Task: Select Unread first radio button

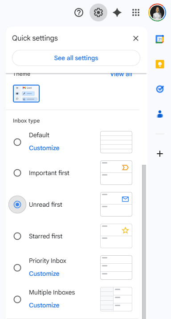Action: (x=17, y=204)
